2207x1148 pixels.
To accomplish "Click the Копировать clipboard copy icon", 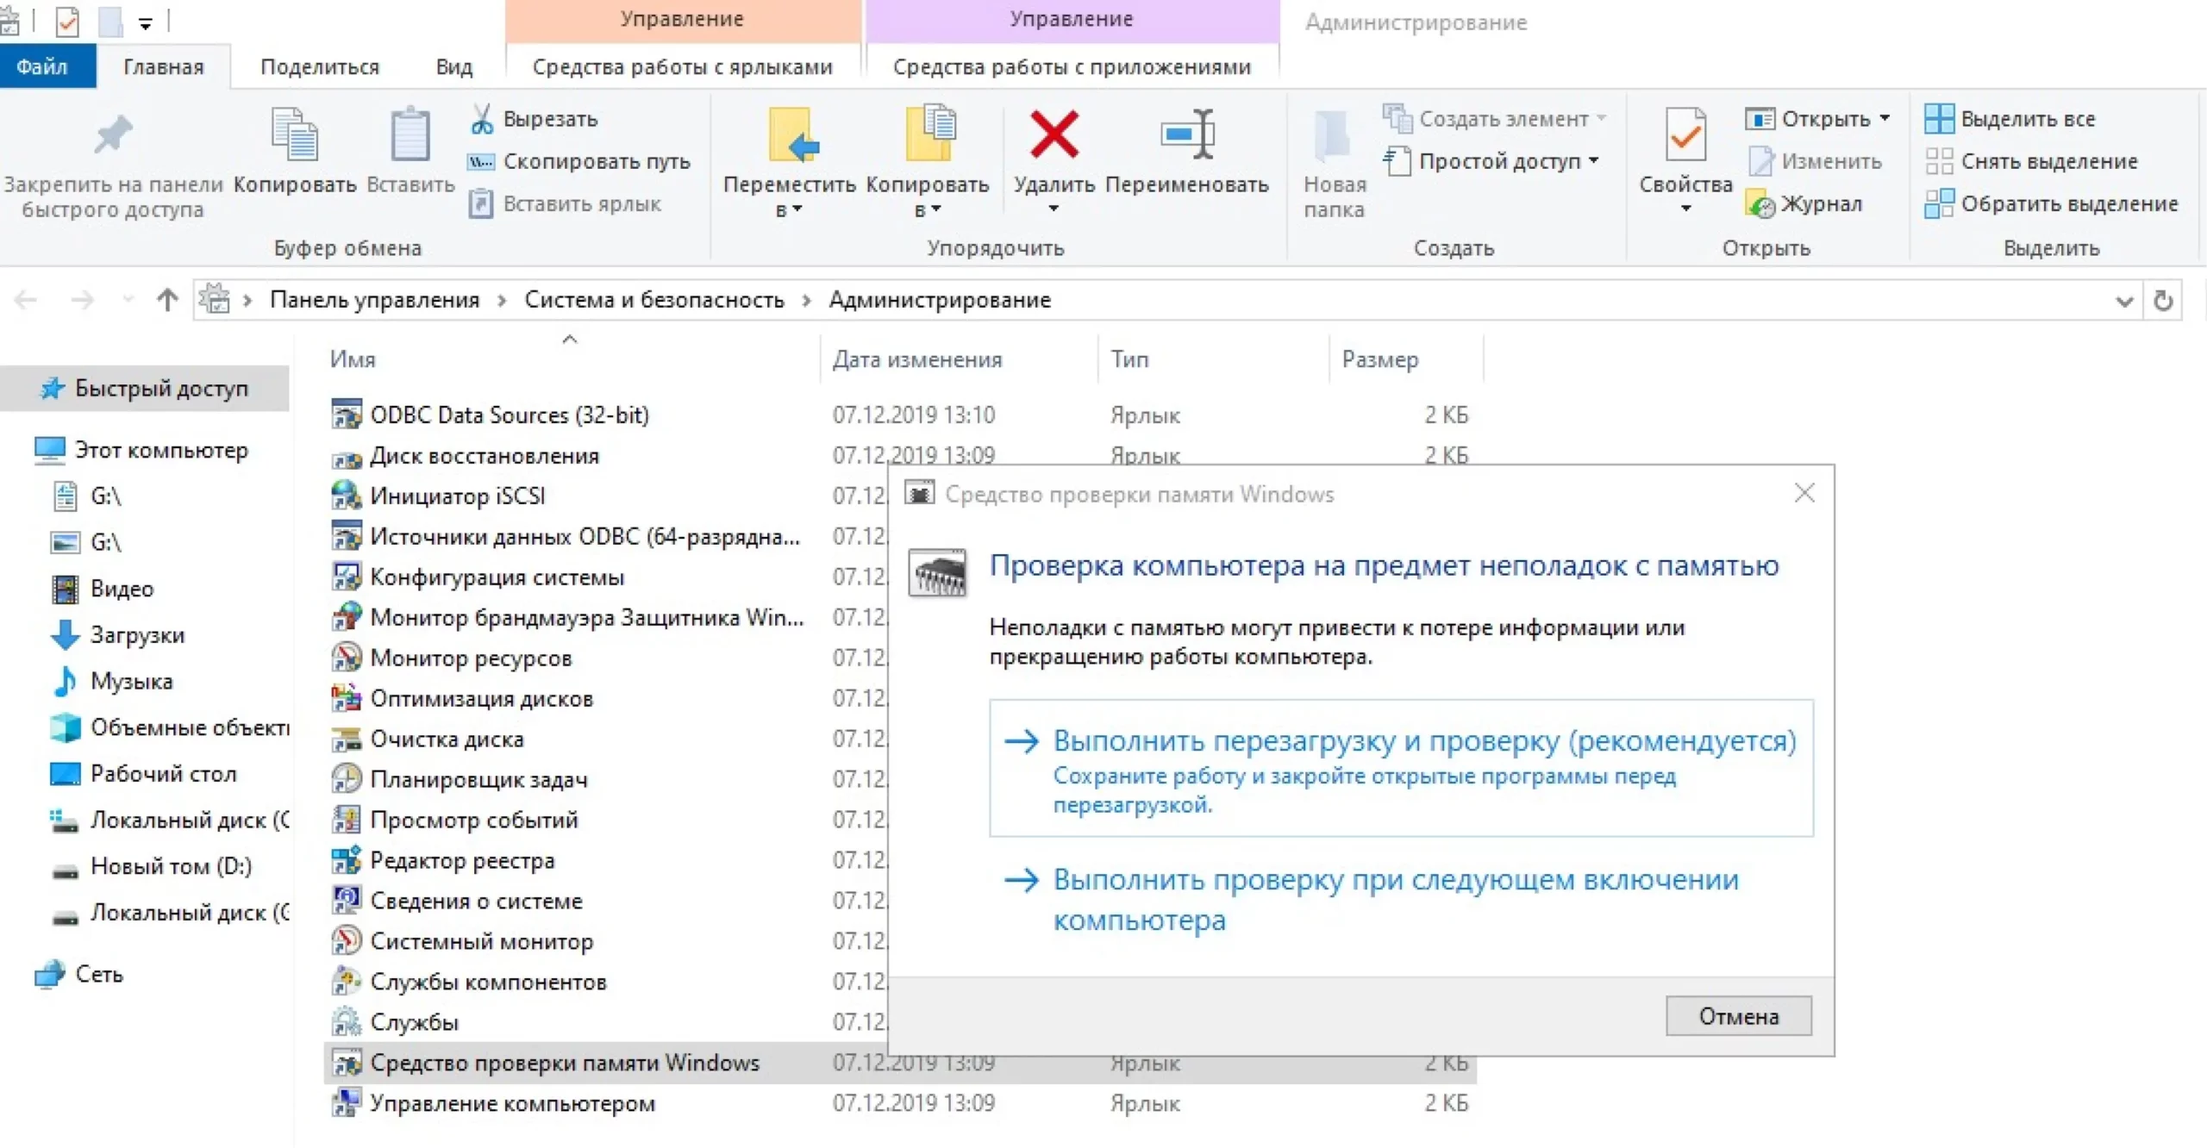I will coord(294,135).
